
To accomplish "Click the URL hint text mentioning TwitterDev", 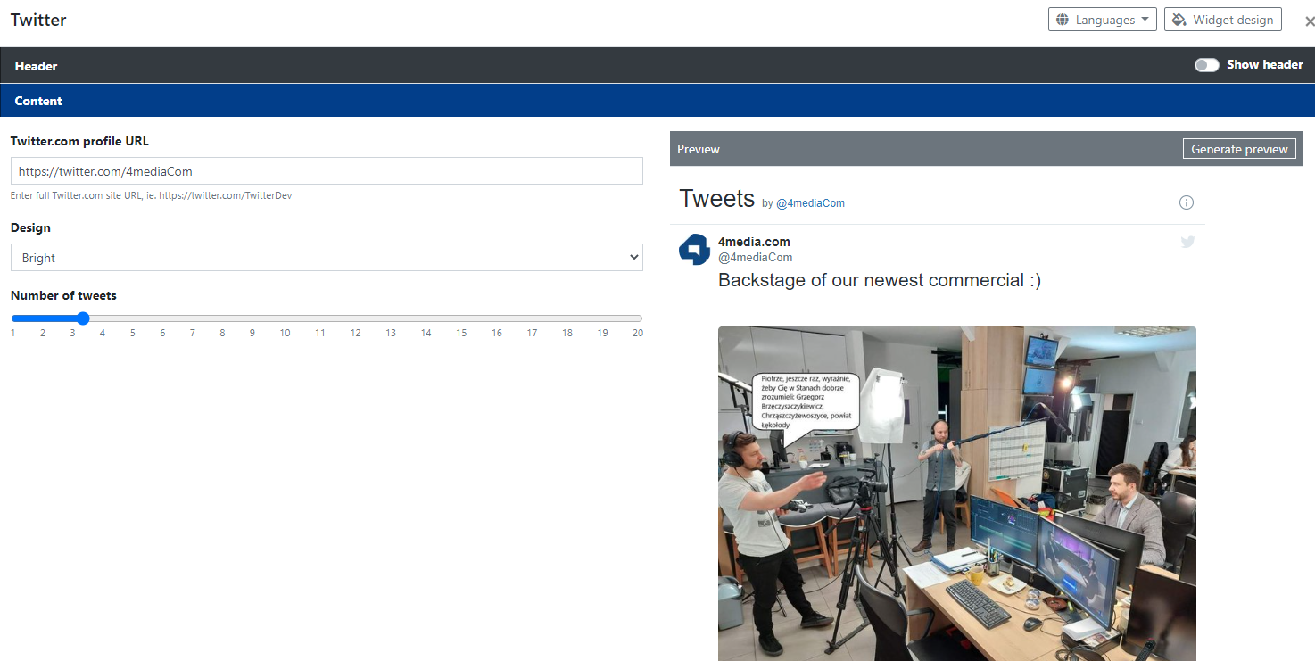I will [151, 195].
